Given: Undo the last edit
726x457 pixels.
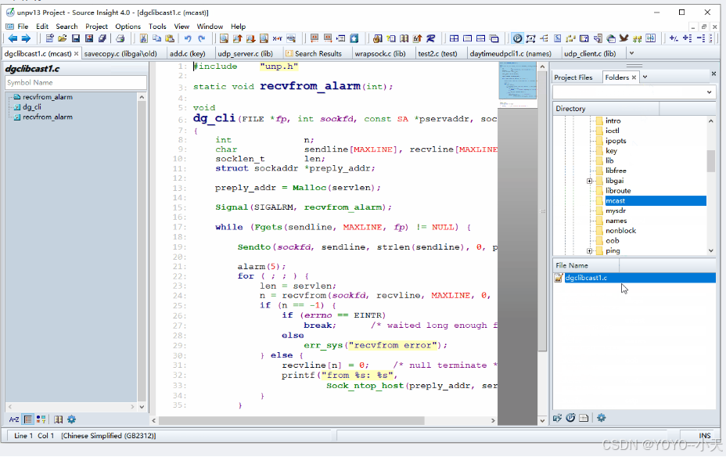Looking at the screenshot, I should click(188, 38).
